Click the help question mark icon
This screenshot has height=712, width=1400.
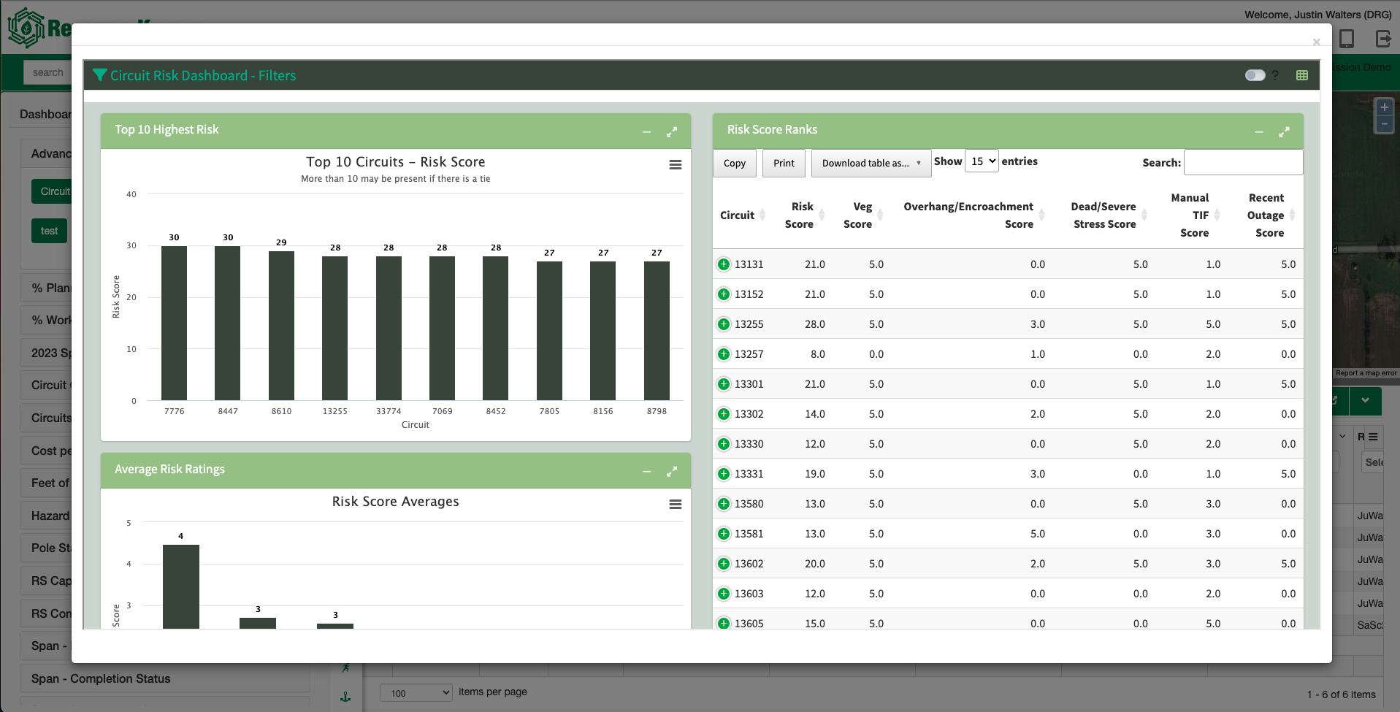(x=1275, y=75)
